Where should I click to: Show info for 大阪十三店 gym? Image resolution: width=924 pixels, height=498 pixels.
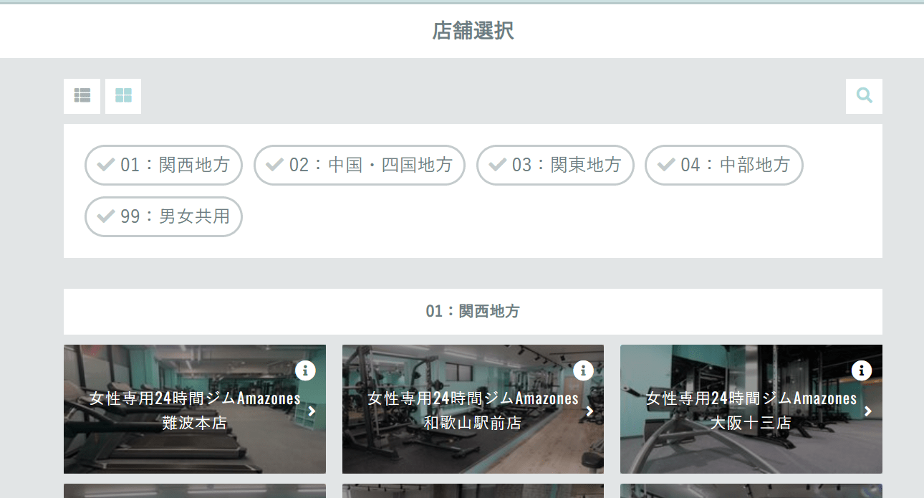(861, 370)
